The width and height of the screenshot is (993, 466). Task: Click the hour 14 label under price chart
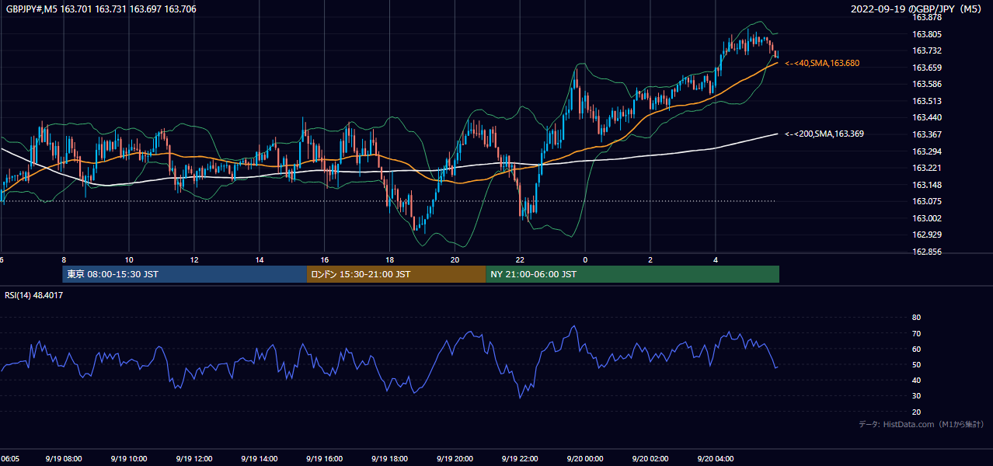[x=260, y=260]
